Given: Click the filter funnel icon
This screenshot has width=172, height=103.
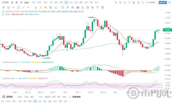Looking at the screenshot, I should point(97,7).
